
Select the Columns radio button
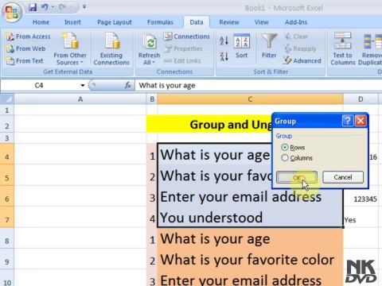(285, 158)
